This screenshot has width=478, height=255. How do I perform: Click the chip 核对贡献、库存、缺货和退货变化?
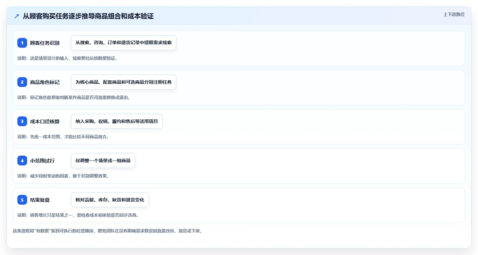click(110, 200)
